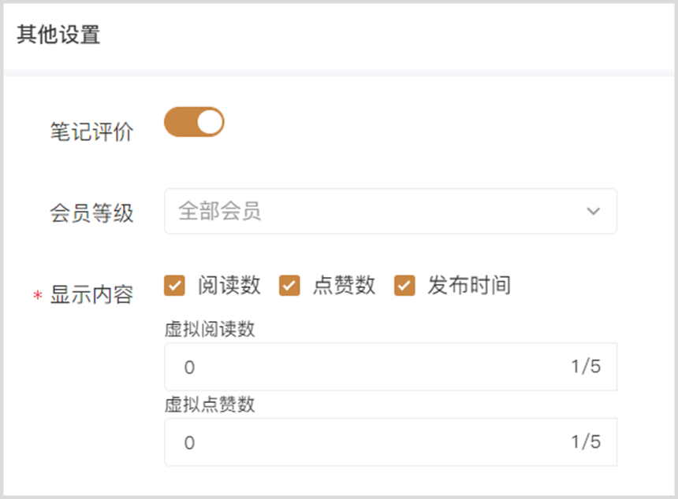The height and width of the screenshot is (499, 678).
Task: Click the 笔记评价 field label
Action: pos(91,131)
